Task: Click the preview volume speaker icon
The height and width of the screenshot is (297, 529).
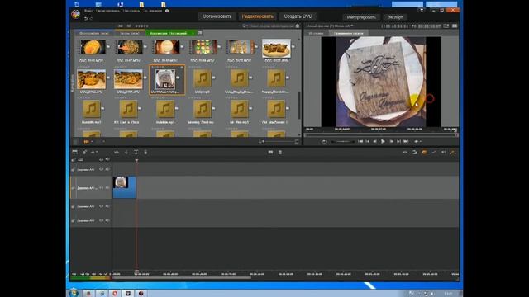Action: (417, 141)
